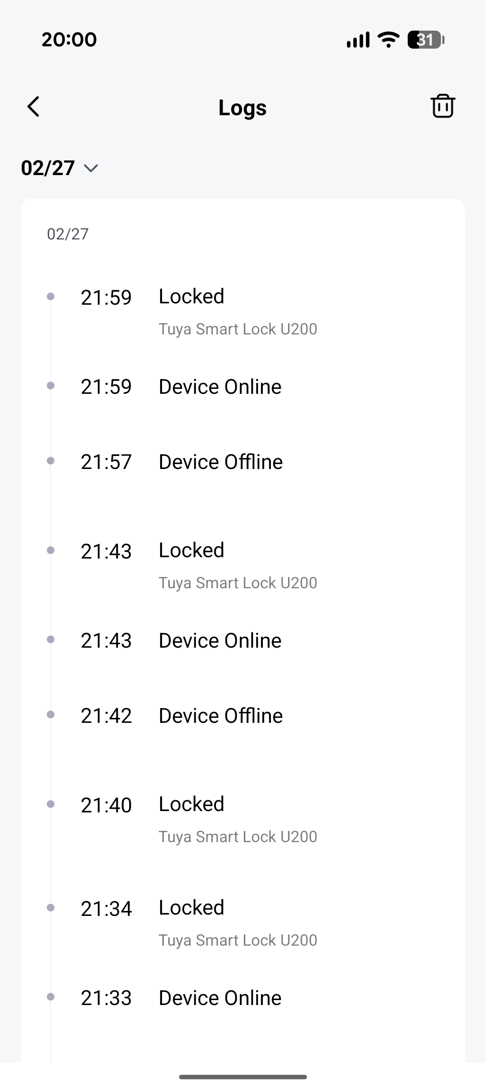
Task: Tap the timeline dot beside 21:40
Action: pos(51,804)
